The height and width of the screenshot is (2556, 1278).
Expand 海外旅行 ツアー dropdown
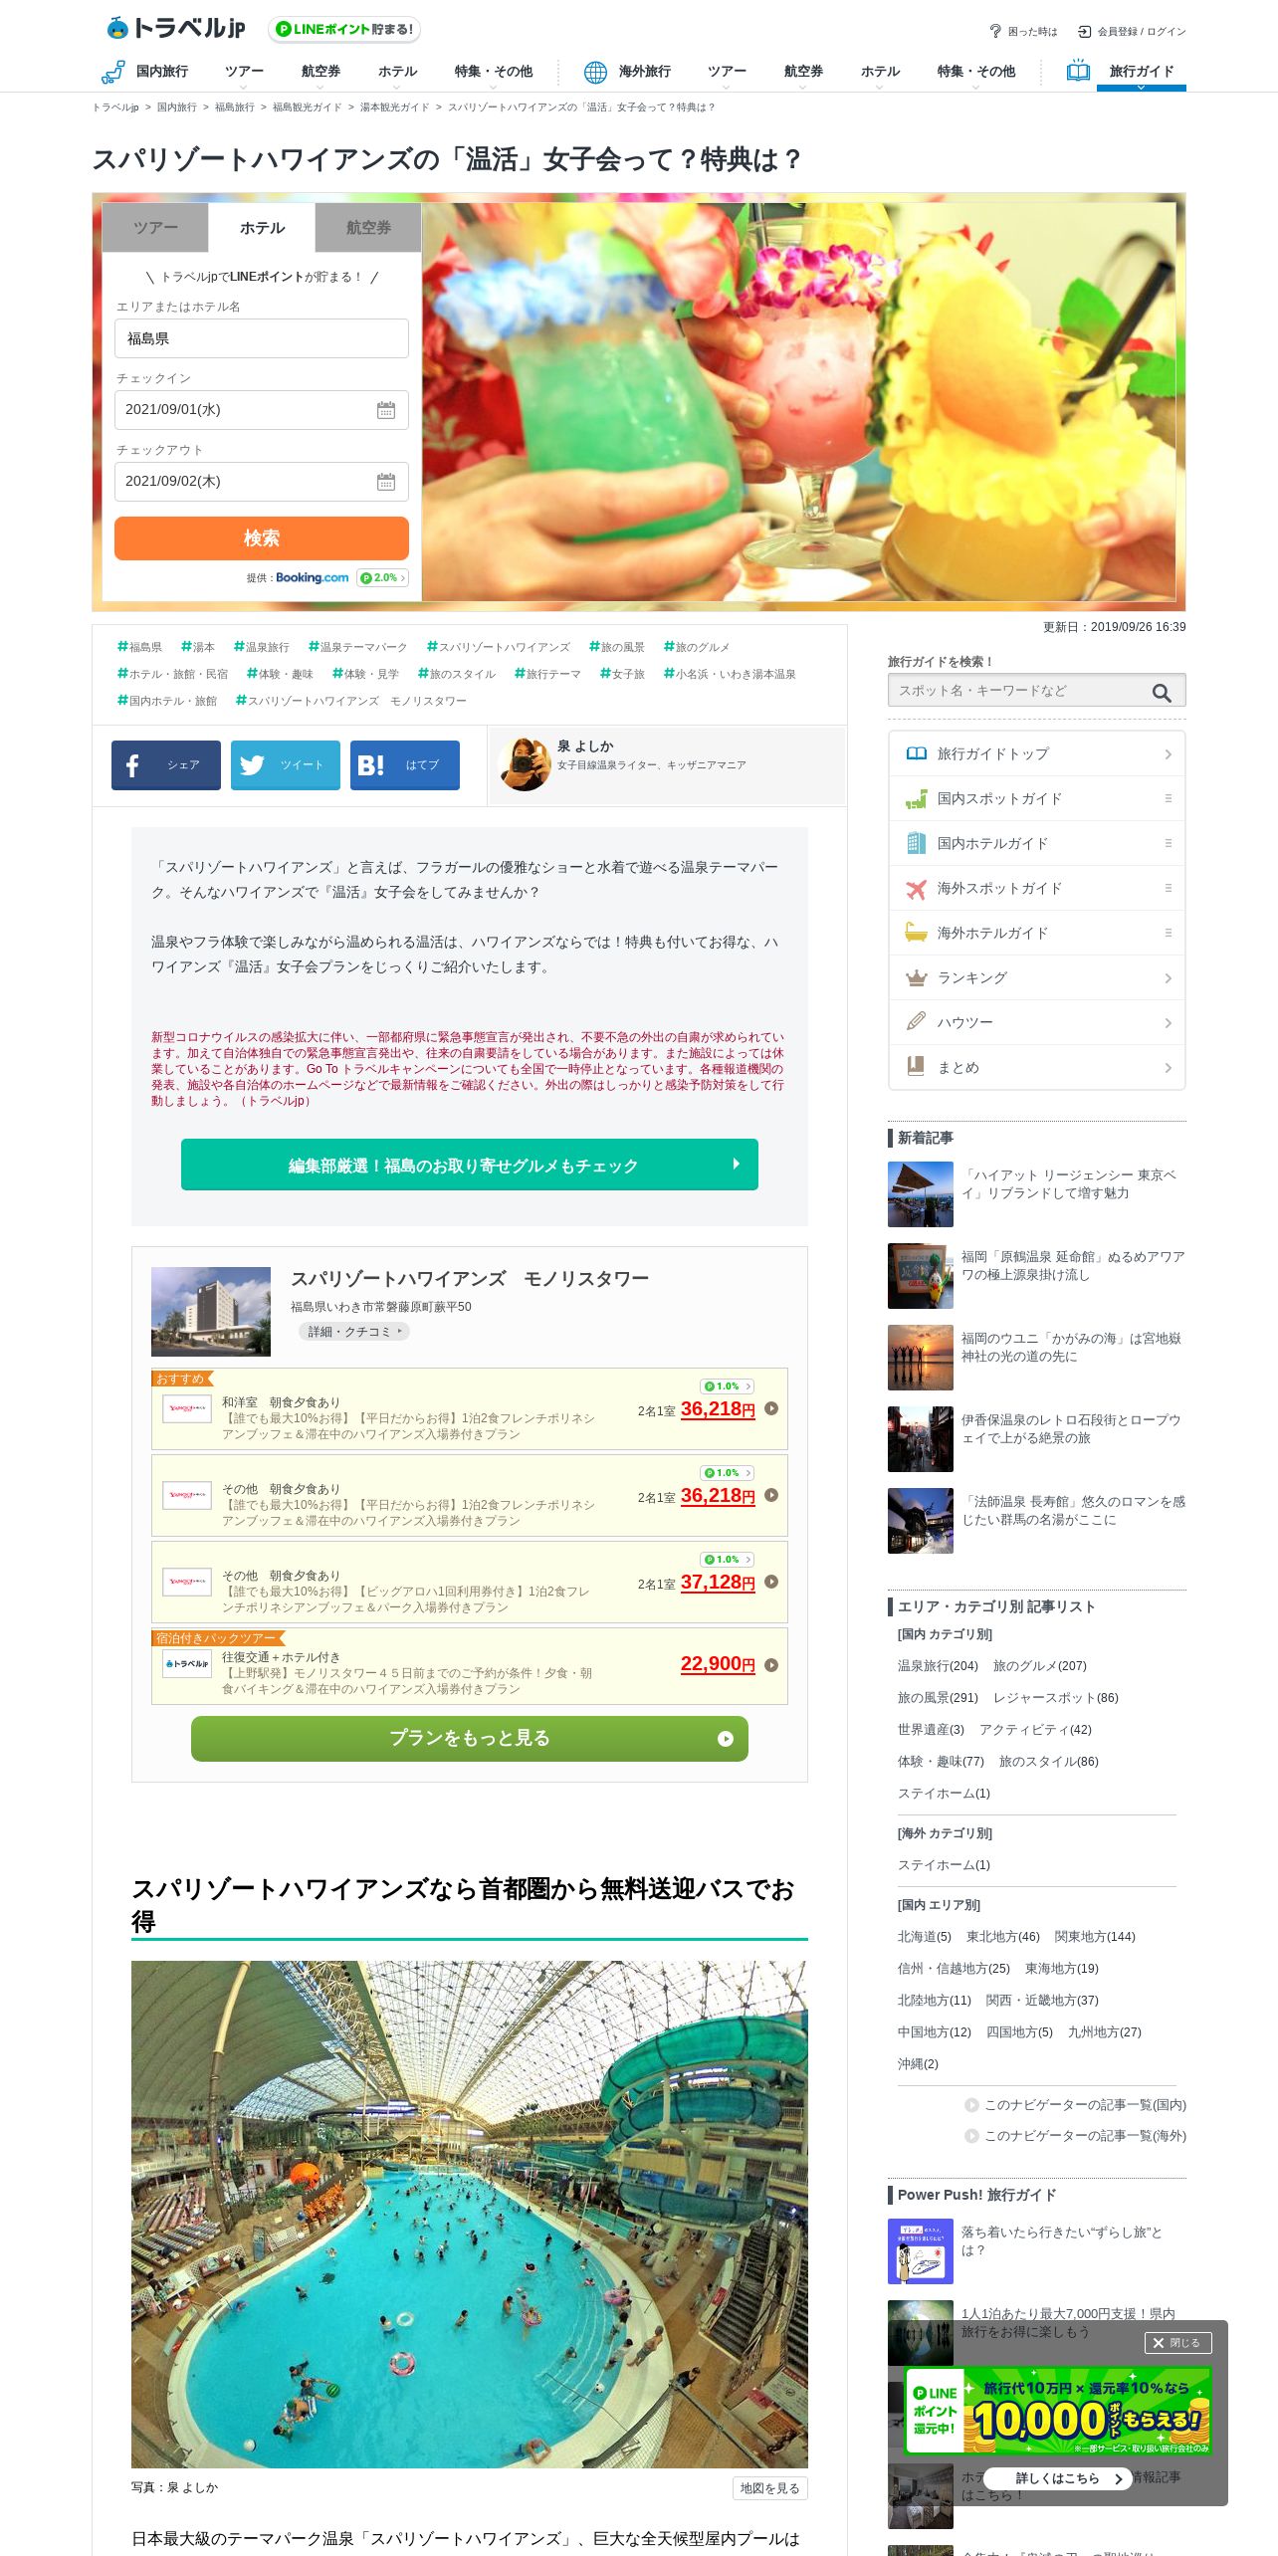(727, 74)
